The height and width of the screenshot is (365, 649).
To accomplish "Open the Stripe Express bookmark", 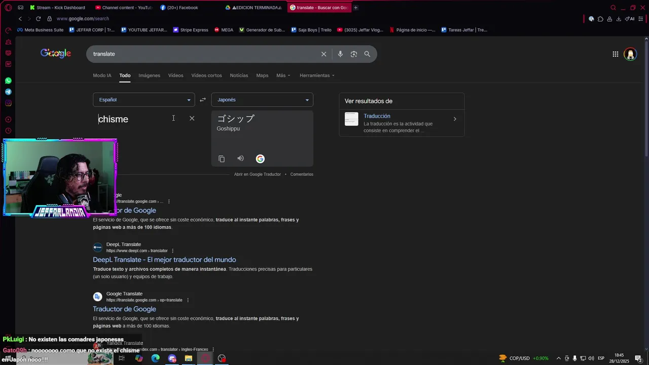I will (x=191, y=30).
